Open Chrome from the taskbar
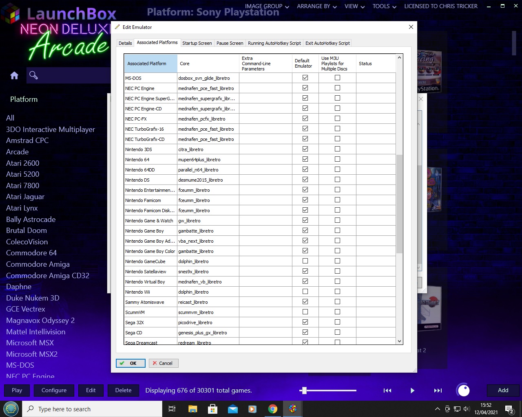Screen dimensions: 522x417 (273, 409)
